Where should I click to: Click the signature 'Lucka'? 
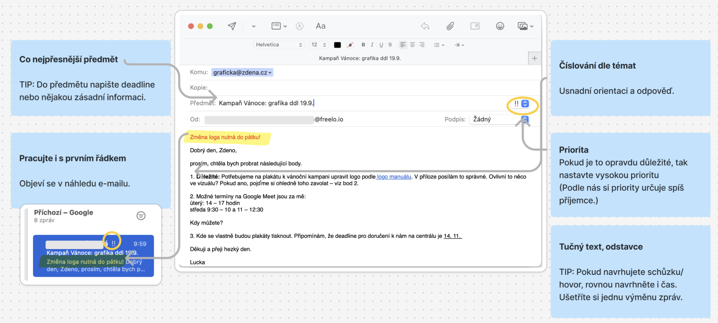pyautogui.click(x=197, y=262)
